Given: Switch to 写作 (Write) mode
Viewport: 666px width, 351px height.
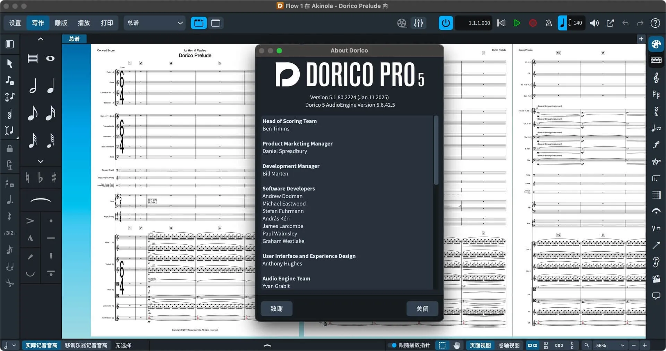Looking at the screenshot, I should click(38, 23).
